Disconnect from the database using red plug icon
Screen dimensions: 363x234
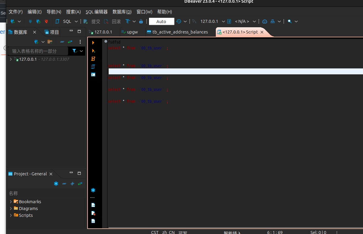[x=46, y=21]
